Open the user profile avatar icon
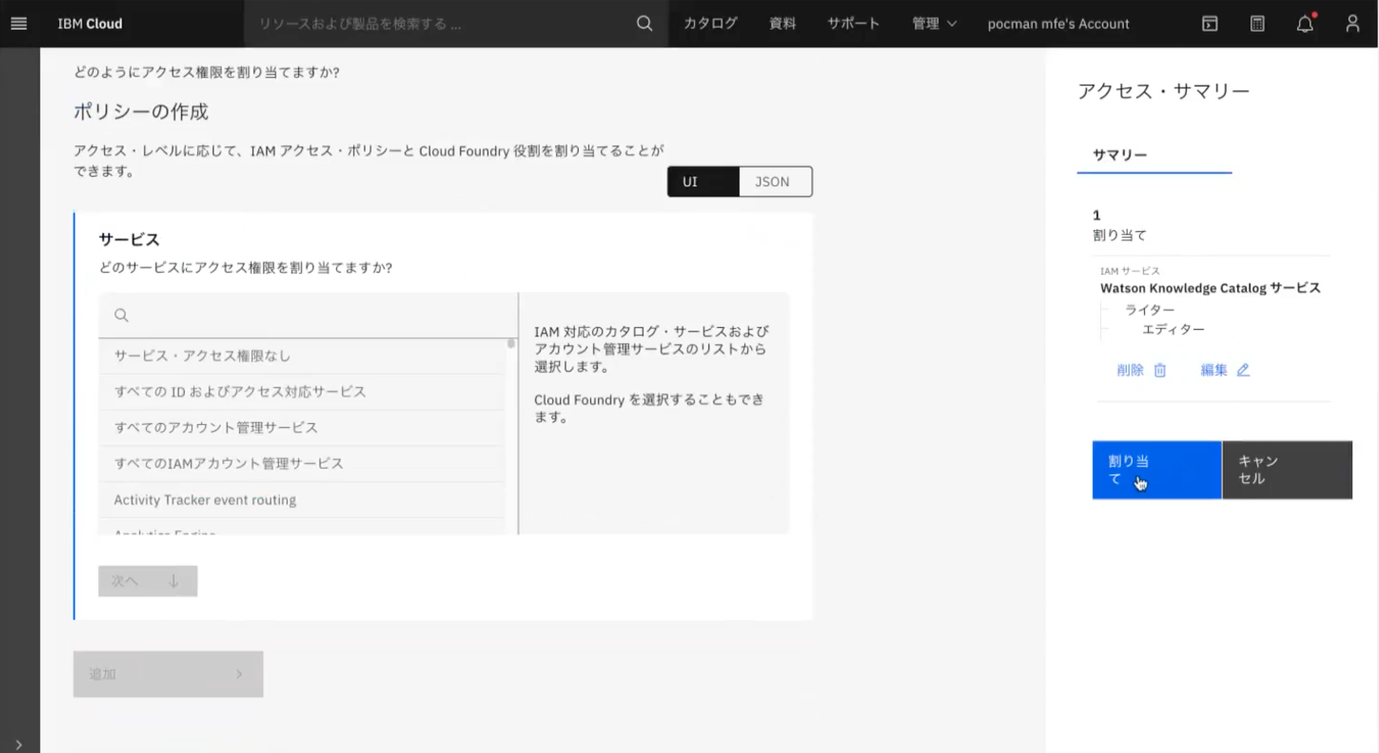This screenshot has height=753, width=1379. 1352,23
